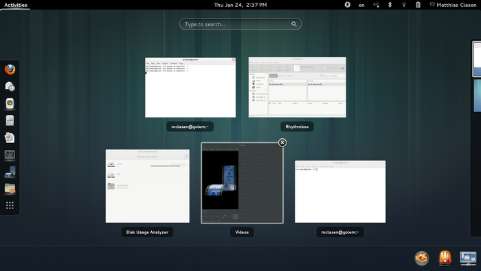Open the system monitor icon in dash

10,155
